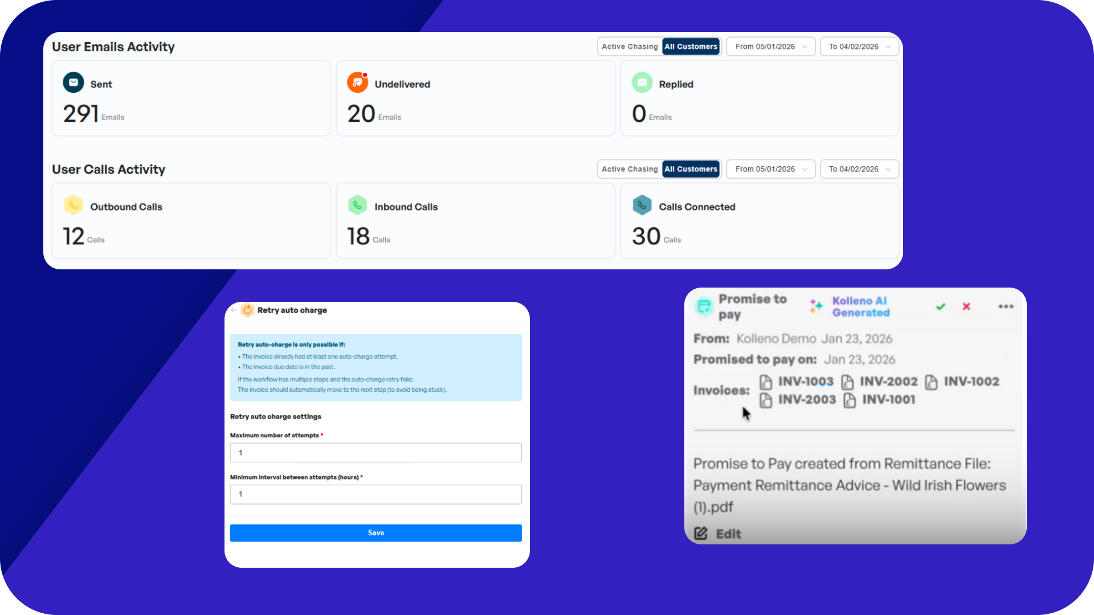The height and width of the screenshot is (615, 1094).
Task: Approve promise to pay with green checkmark
Action: point(941,306)
